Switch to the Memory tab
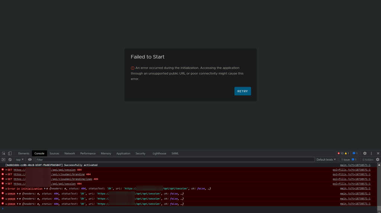 pos(106,153)
